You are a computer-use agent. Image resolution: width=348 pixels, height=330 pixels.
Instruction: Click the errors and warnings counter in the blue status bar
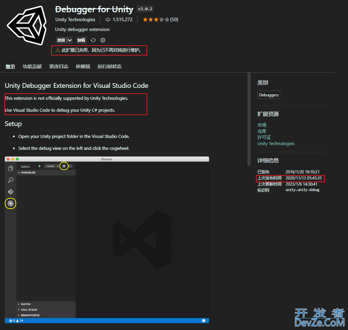pos(16,321)
